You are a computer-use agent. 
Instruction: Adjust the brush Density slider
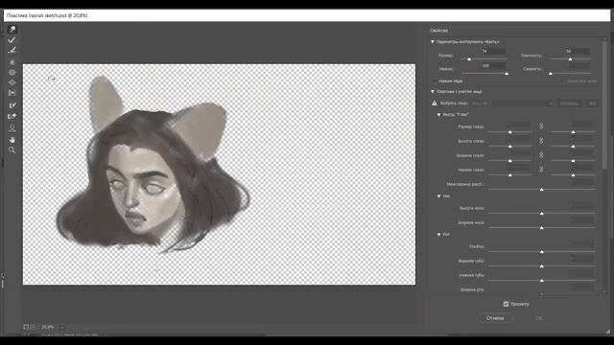pyautogui.click(x=570, y=59)
